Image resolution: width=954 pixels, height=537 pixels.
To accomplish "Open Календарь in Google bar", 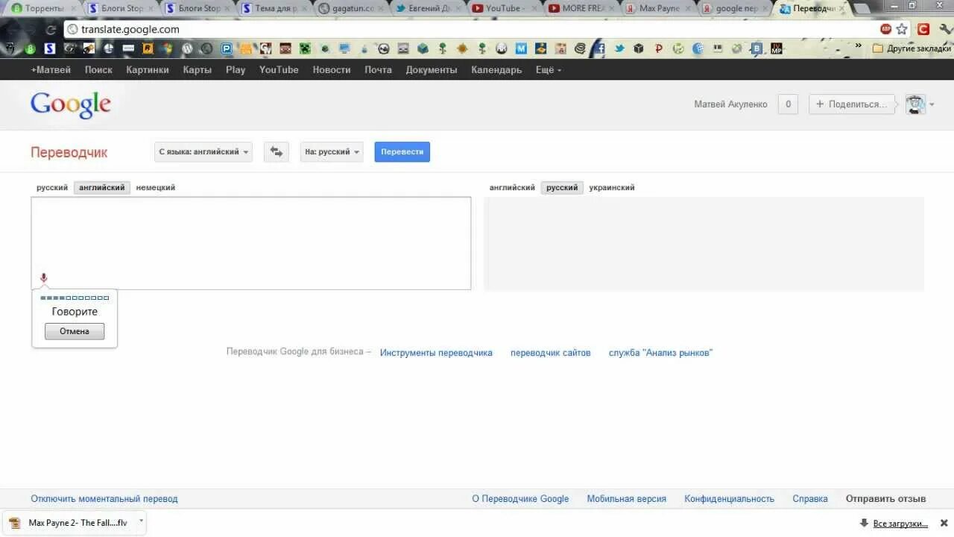I will pos(496,69).
